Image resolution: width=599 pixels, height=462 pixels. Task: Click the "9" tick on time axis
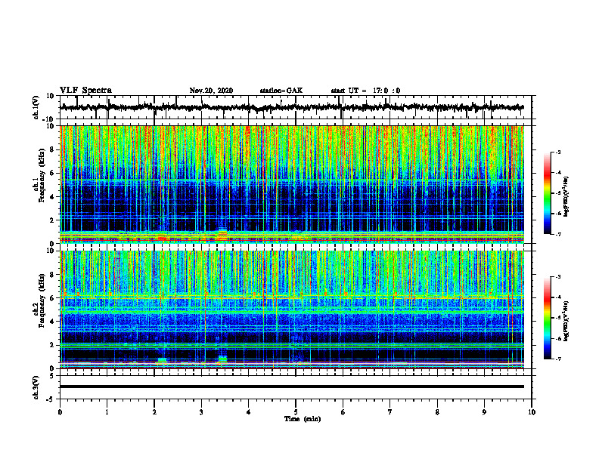click(484, 412)
